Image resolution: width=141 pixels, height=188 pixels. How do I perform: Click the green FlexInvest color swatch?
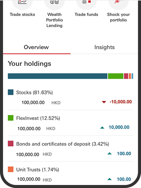11,118
